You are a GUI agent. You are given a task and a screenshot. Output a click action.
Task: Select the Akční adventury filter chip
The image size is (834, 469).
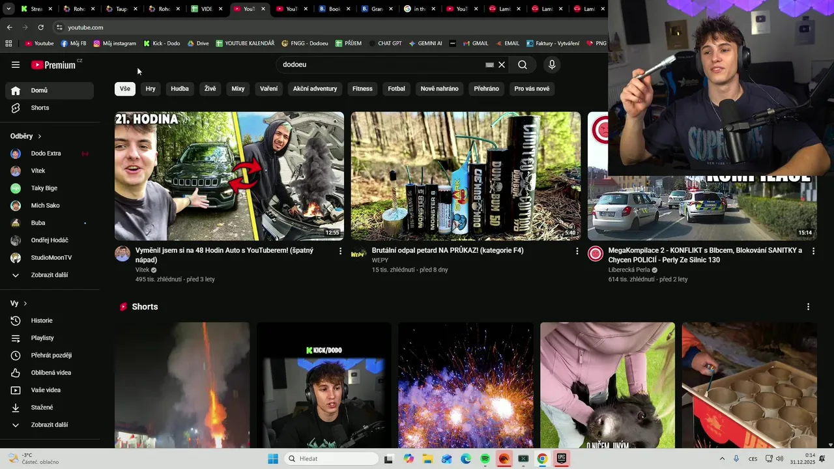pyautogui.click(x=315, y=89)
